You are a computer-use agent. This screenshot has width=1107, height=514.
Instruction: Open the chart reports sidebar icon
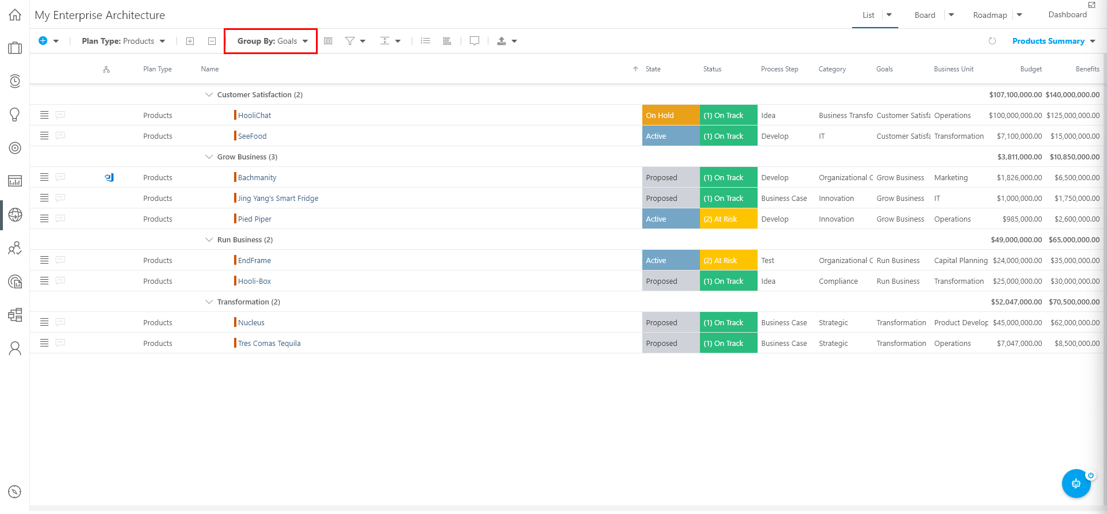pos(15,181)
